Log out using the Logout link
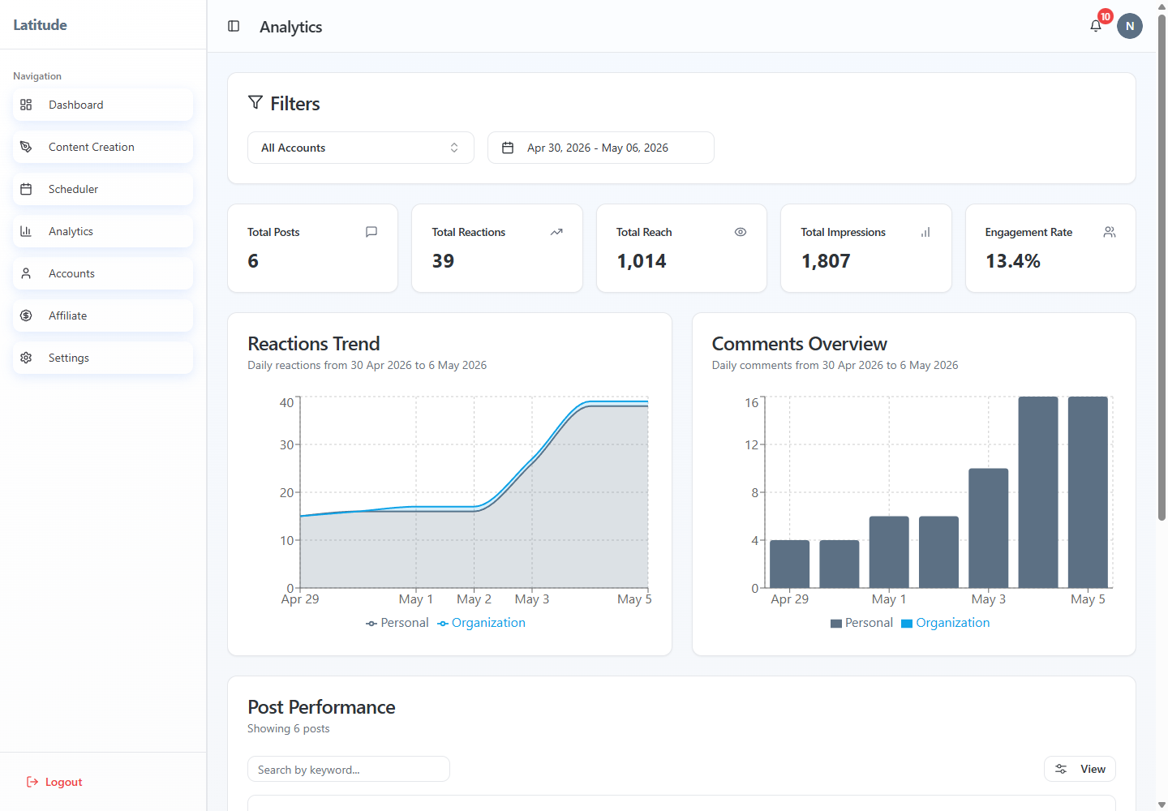 click(x=54, y=782)
